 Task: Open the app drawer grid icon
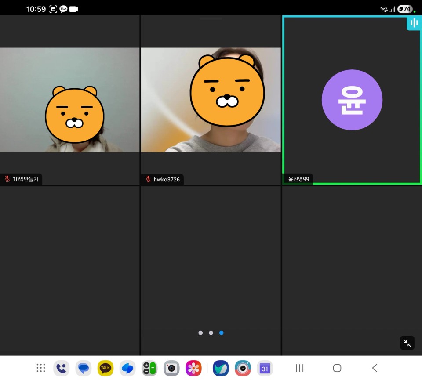[41, 368]
